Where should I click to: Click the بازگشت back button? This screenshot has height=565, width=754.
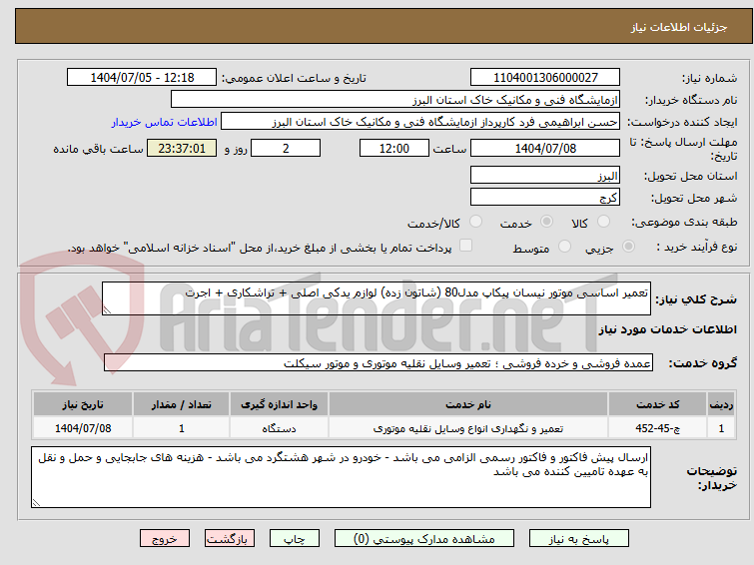click(230, 539)
